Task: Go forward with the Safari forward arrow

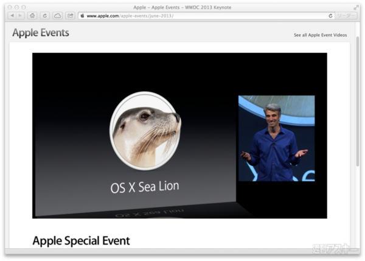Action: pyautogui.click(x=21, y=16)
